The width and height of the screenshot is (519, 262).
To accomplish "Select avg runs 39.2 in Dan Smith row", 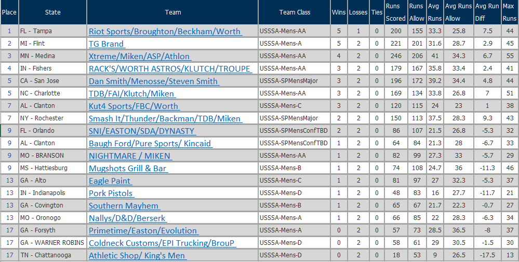I will pos(435,80).
